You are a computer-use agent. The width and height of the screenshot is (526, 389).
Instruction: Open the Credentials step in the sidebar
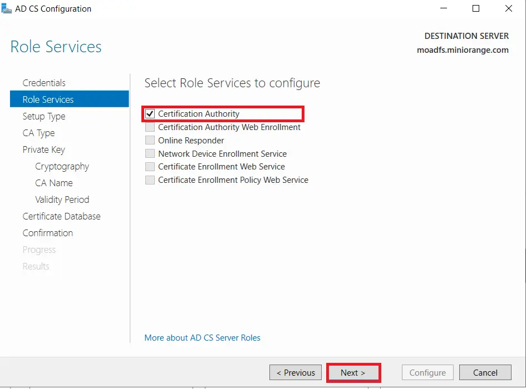click(x=44, y=83)
